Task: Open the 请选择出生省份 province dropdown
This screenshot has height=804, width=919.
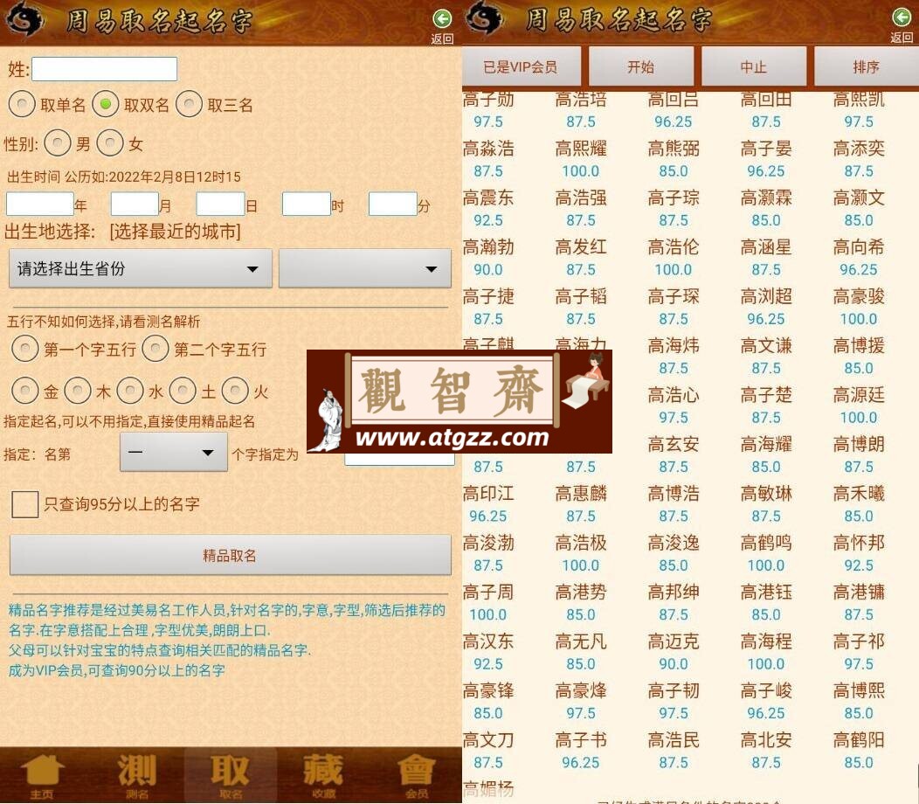Action: pyautogui.click(x=141, y=268)
